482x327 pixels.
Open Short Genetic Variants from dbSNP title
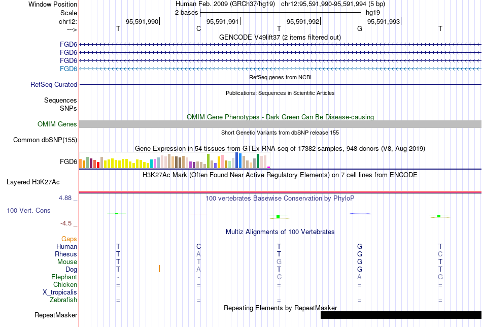coord(280,133)
